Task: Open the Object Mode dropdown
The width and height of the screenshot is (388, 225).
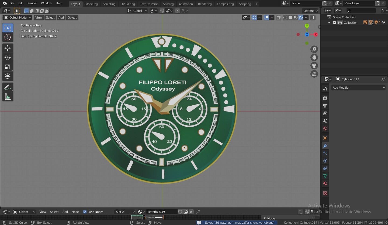Action: click(17, 18)
